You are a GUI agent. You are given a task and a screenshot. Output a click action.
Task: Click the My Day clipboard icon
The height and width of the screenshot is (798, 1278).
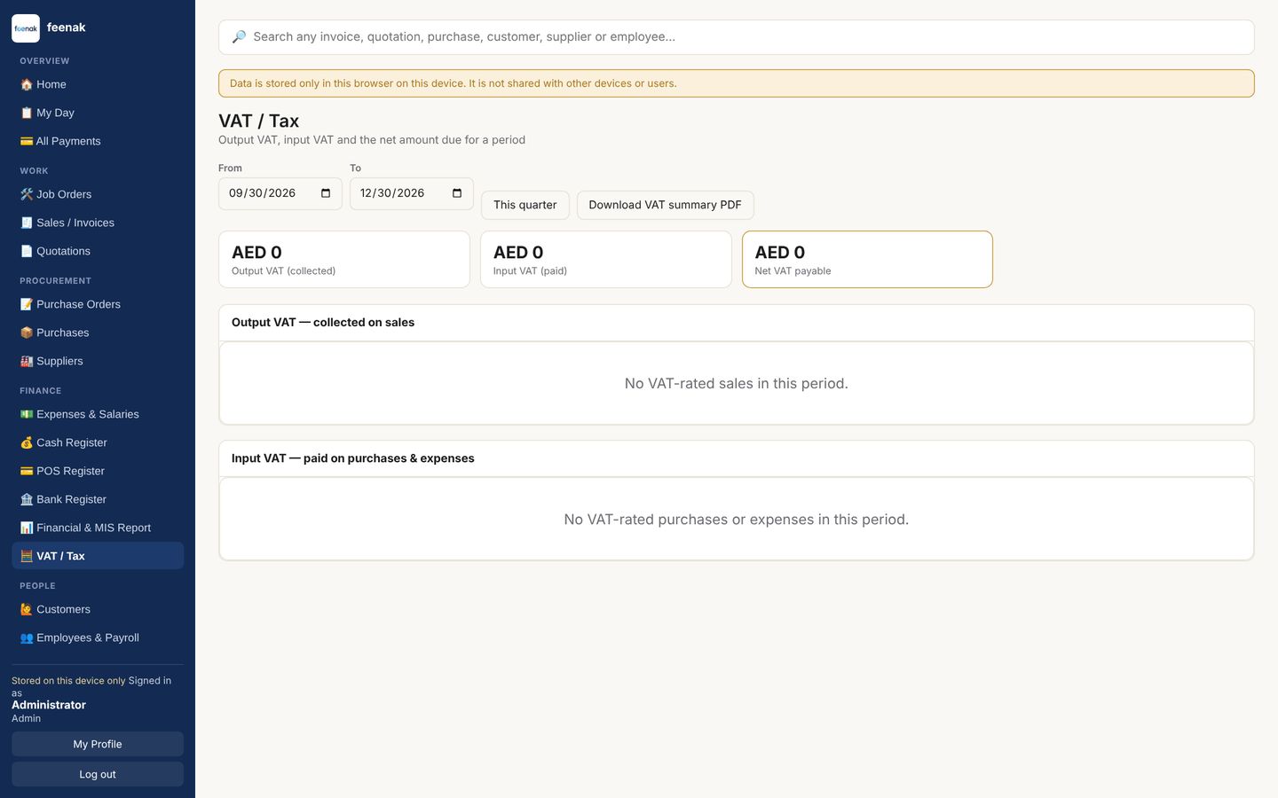27,113
